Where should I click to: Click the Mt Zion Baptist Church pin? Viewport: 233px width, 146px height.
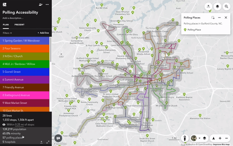tap(167, 103)
